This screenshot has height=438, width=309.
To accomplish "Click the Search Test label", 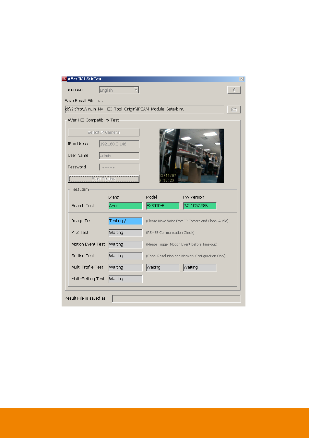I will tap(83, 206).
